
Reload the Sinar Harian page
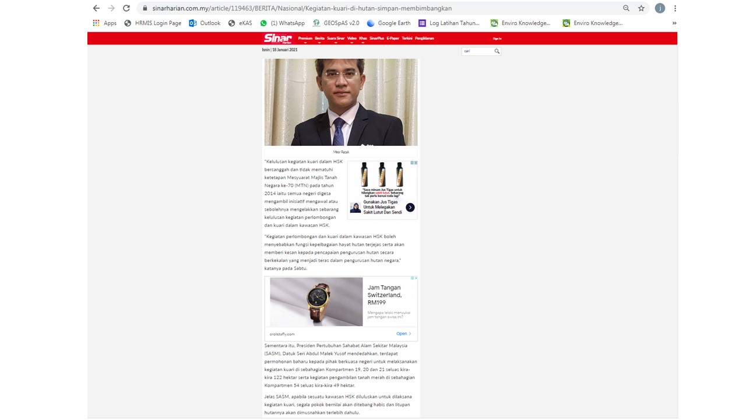click(126, 8)
